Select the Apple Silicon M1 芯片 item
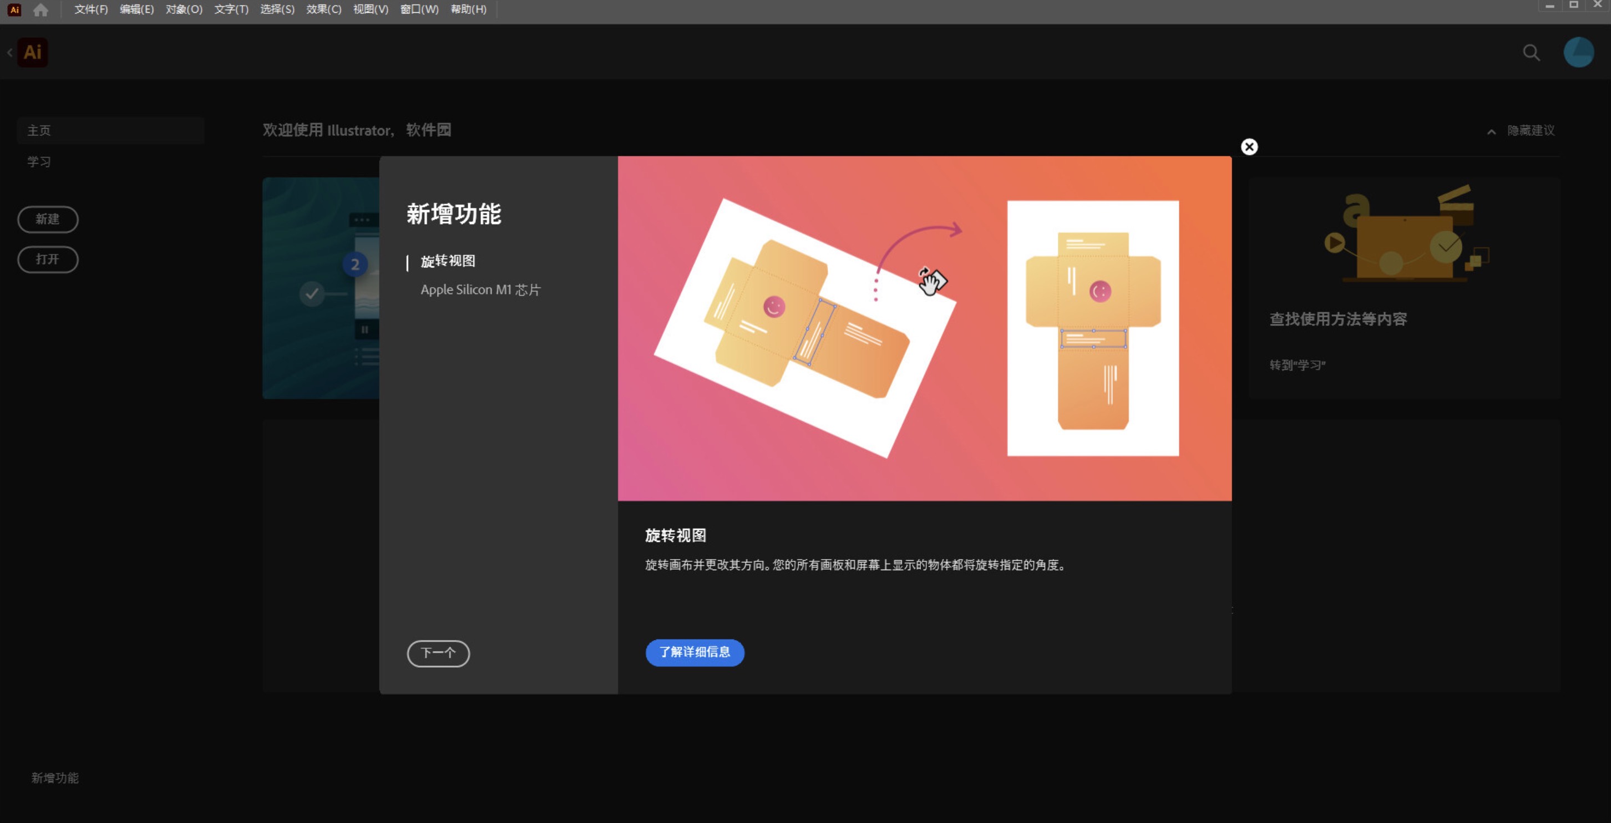This screenshot has width=1611, height=823. [x=480, y=290]
